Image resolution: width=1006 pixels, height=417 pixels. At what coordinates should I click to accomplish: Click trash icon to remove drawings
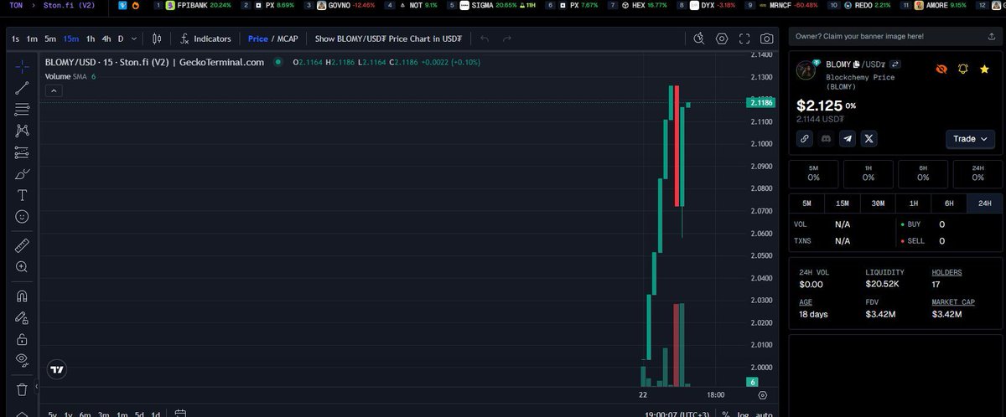point(22,389)
